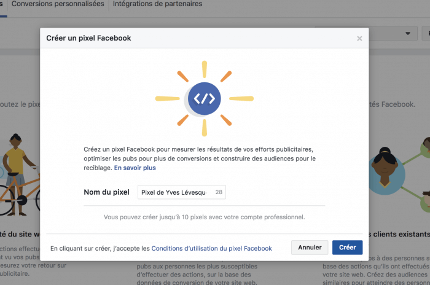Screen dimensions: 430x285
Task: Focus the Nom du pixel text field
Action: click(174, 192)
